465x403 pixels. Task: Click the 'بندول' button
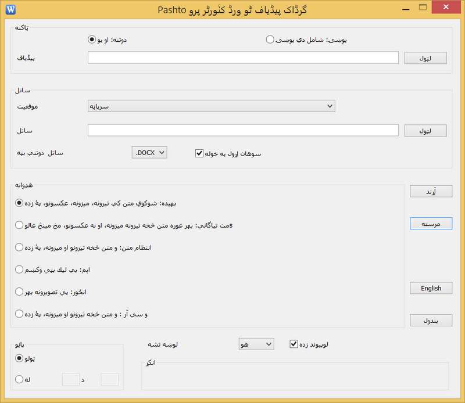pos(431,321)
